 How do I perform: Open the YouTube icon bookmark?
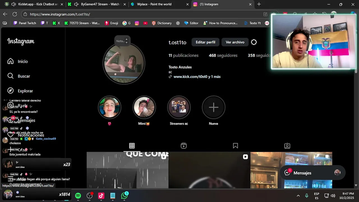(145, 23)
